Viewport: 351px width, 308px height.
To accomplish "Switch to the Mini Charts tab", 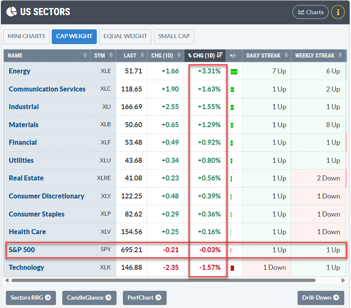I will pos(27,37).
